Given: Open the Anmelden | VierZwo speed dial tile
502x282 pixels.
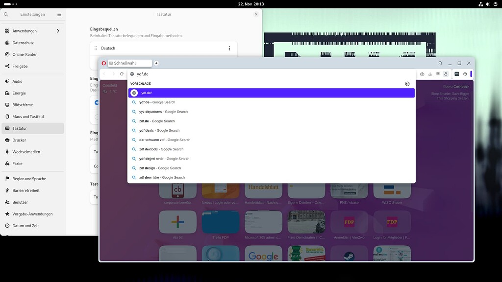Looking at the screenshot, I should pos(349,222).
